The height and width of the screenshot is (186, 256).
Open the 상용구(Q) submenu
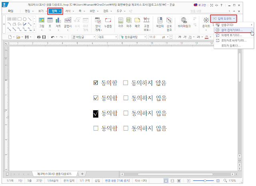tap(234, 25)
